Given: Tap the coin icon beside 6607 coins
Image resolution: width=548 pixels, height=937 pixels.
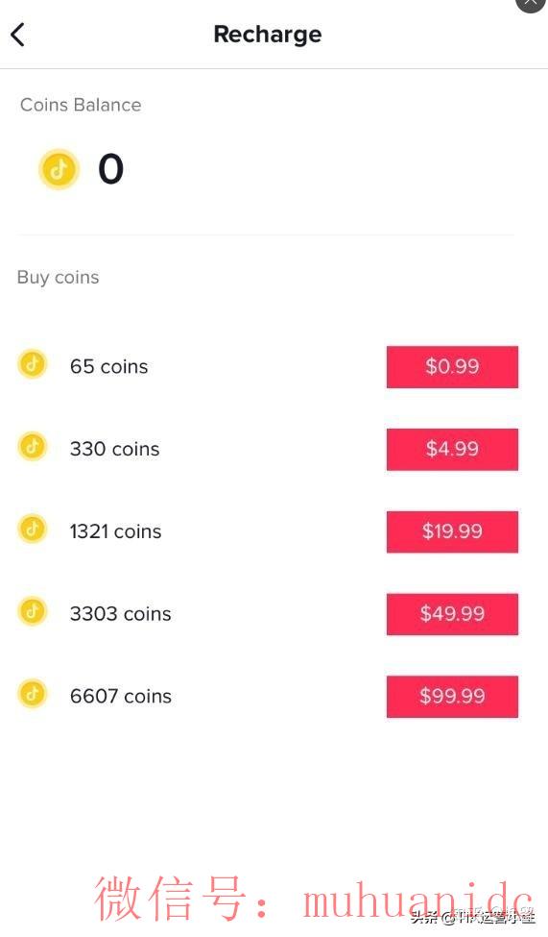Looking at the screenshot, I should coord(33,694).
